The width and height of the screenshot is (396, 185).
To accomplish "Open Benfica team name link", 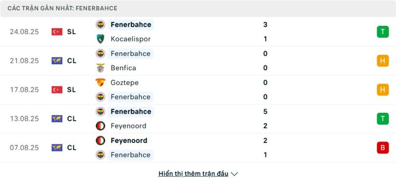I will 123,68.
